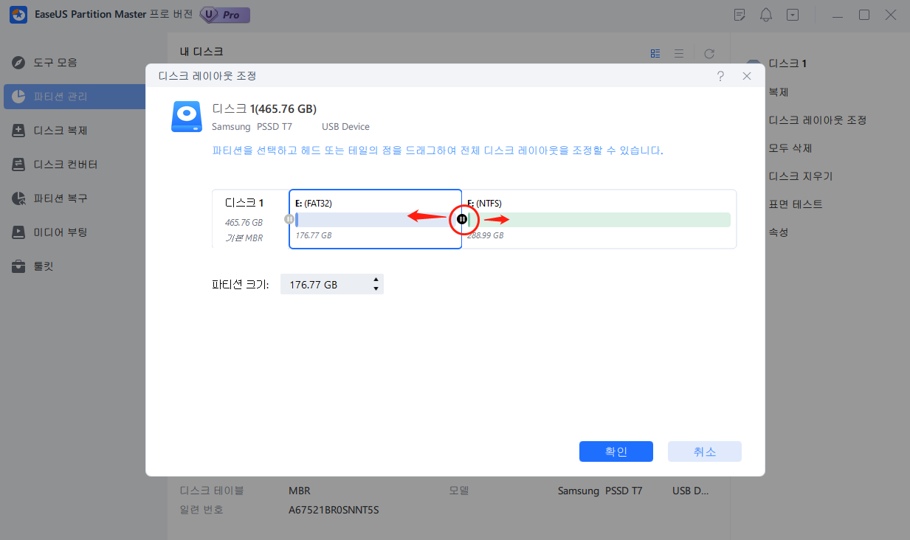This screenshot has height=540, width=910.
Task: Click the 기본 MBR label
Action: pos(244,238)
